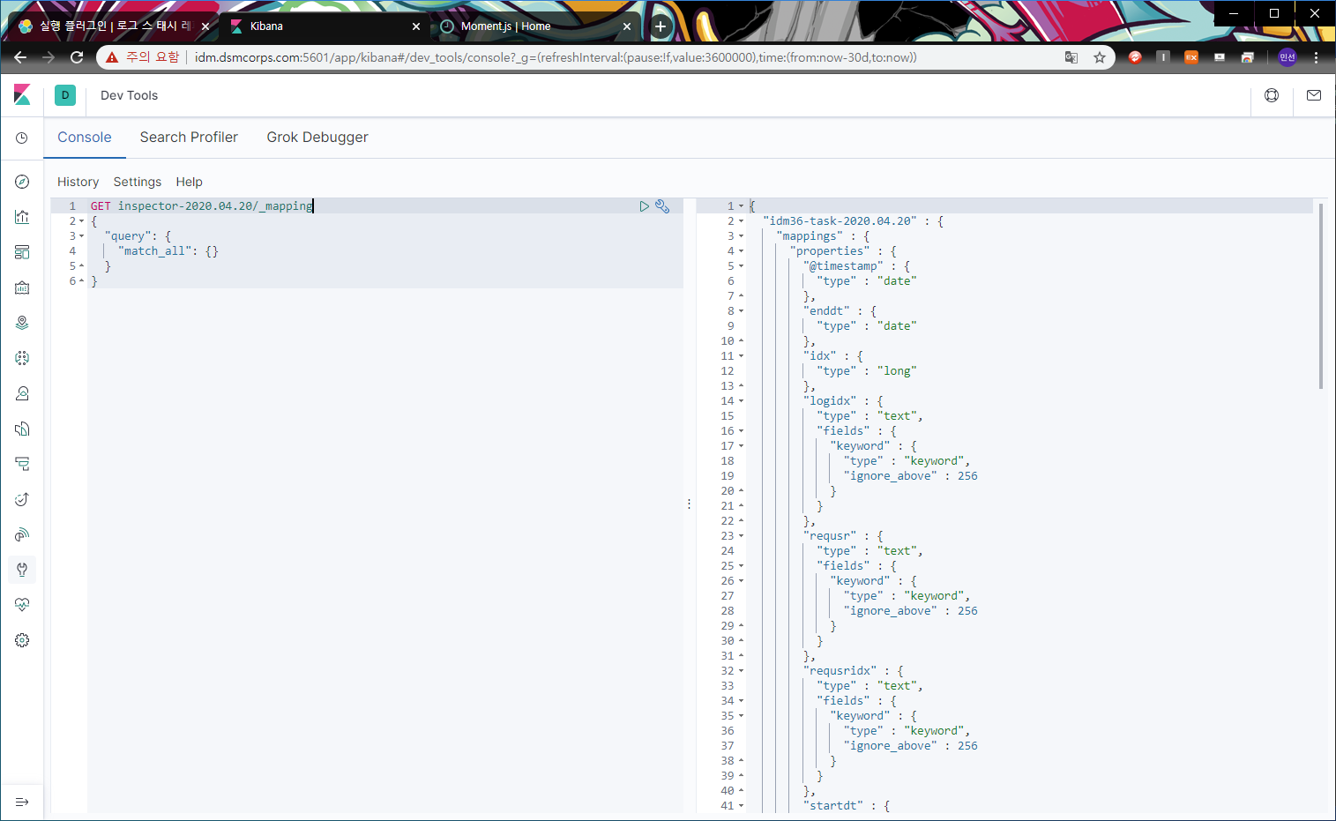
Task: Open Discover from the sidebar
Action: point(22,182)
